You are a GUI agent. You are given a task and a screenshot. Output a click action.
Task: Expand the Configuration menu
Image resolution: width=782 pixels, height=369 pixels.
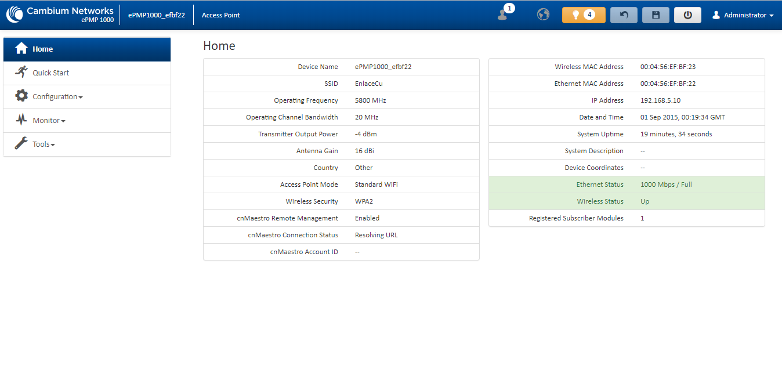[x=87, y=96]
